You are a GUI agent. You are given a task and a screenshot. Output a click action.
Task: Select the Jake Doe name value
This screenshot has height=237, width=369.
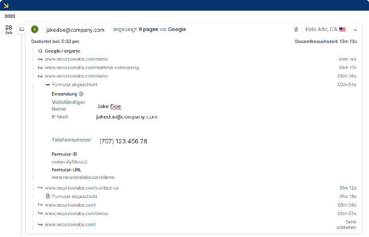click(109, 106)
